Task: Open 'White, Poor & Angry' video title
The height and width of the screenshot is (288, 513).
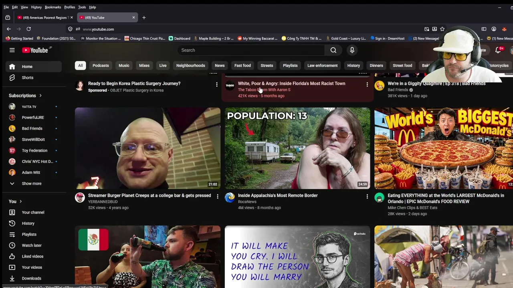Action: (291, 84)
